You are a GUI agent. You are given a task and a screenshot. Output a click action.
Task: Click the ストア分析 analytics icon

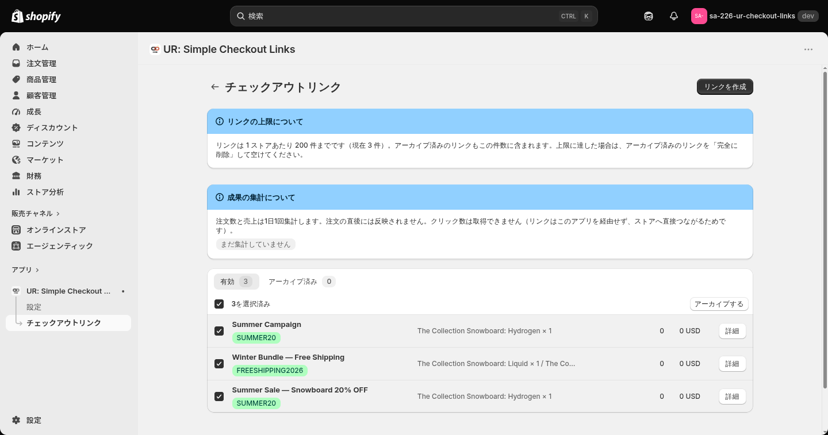point(16,192)
